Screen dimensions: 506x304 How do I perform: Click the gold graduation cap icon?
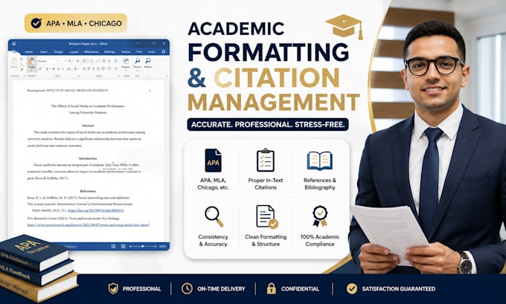tap(345, 27)
